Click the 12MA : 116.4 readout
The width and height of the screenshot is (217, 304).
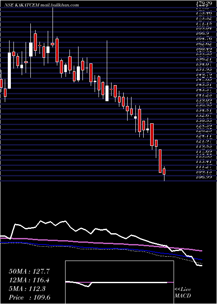(29, 280)
